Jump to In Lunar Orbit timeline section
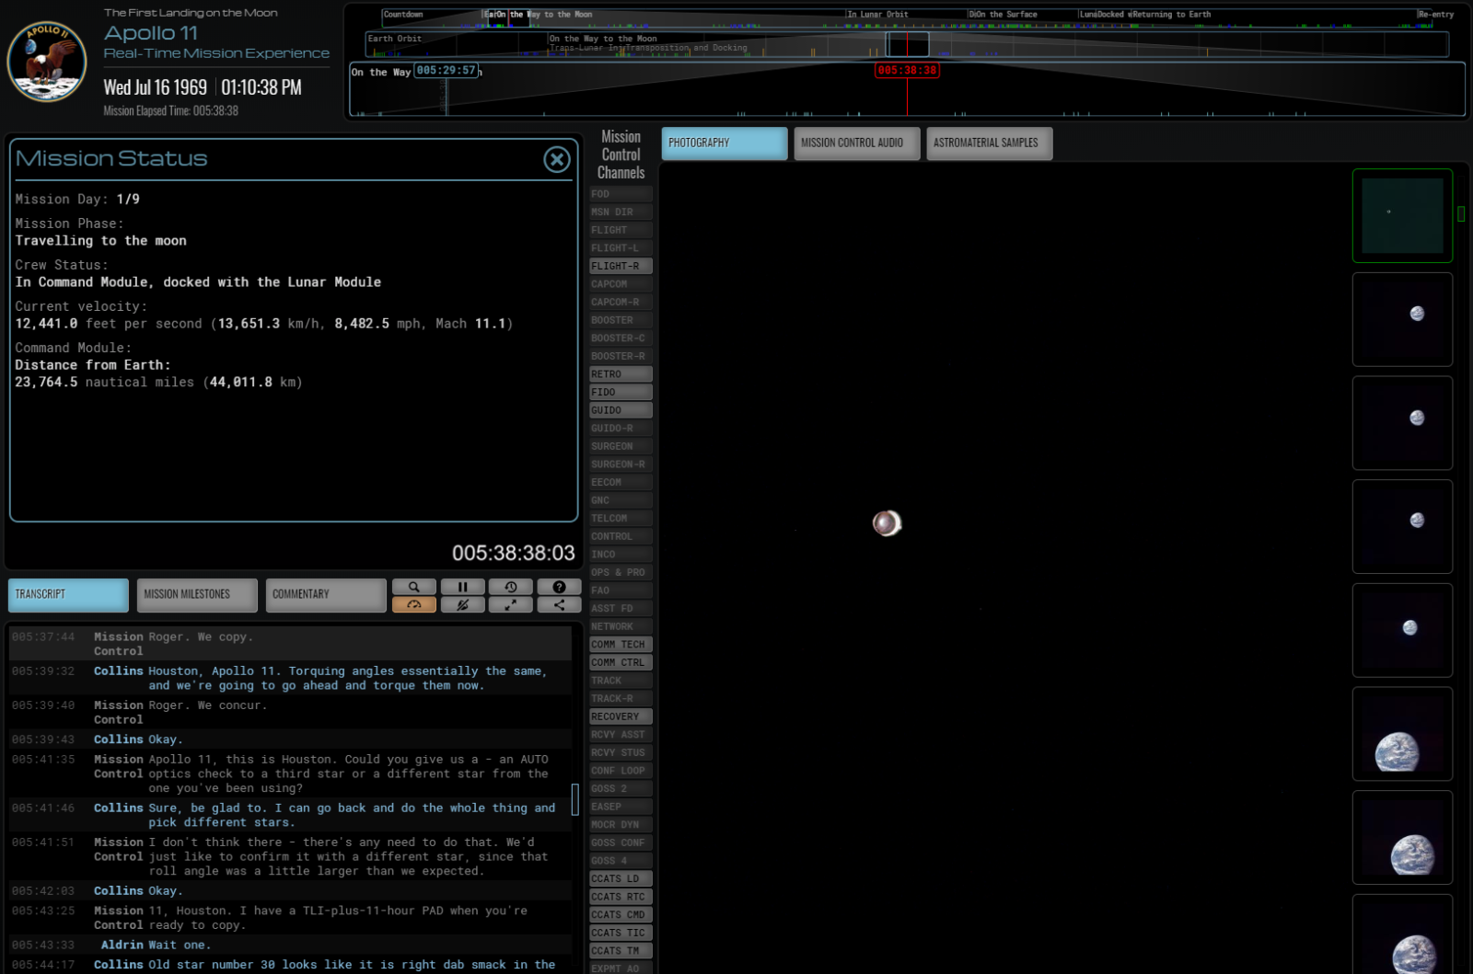Image resolution: width=1473 pixels, height=974 pixels. [x=877, y=15]
